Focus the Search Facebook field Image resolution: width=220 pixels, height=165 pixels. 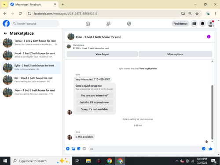[x=35, y=24]
